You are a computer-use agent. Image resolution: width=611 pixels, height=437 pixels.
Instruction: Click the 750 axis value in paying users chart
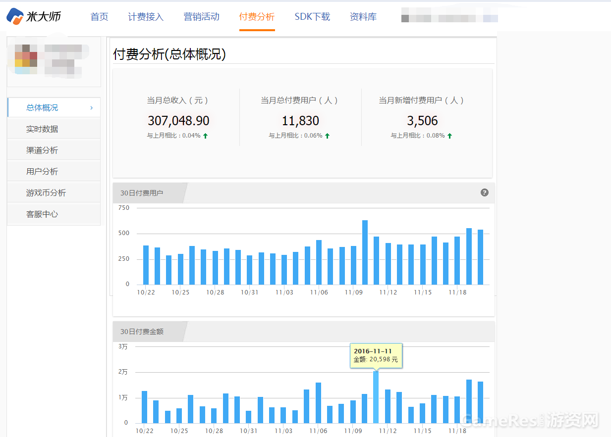[124, 208]
